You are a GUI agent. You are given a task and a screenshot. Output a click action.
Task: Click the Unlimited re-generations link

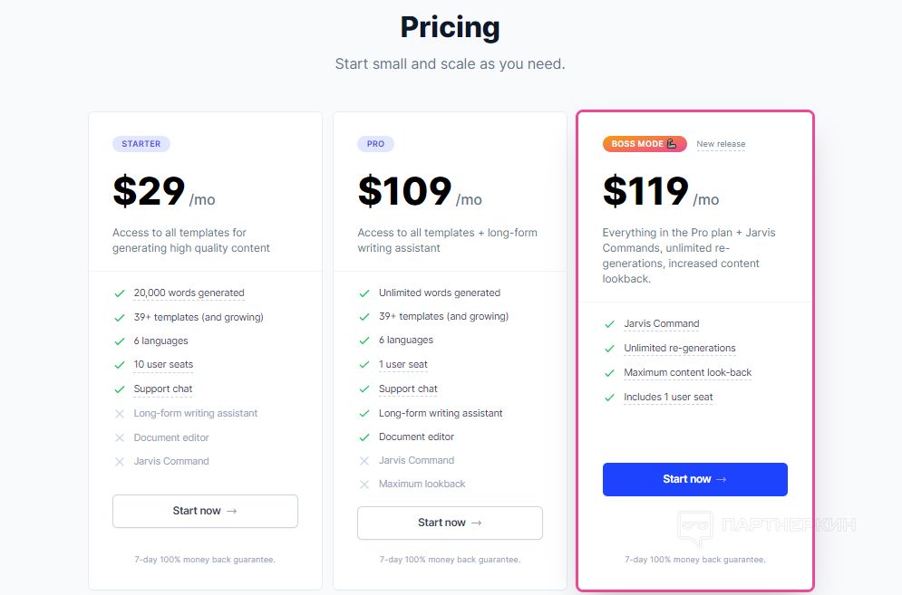[x=680, y=348]
